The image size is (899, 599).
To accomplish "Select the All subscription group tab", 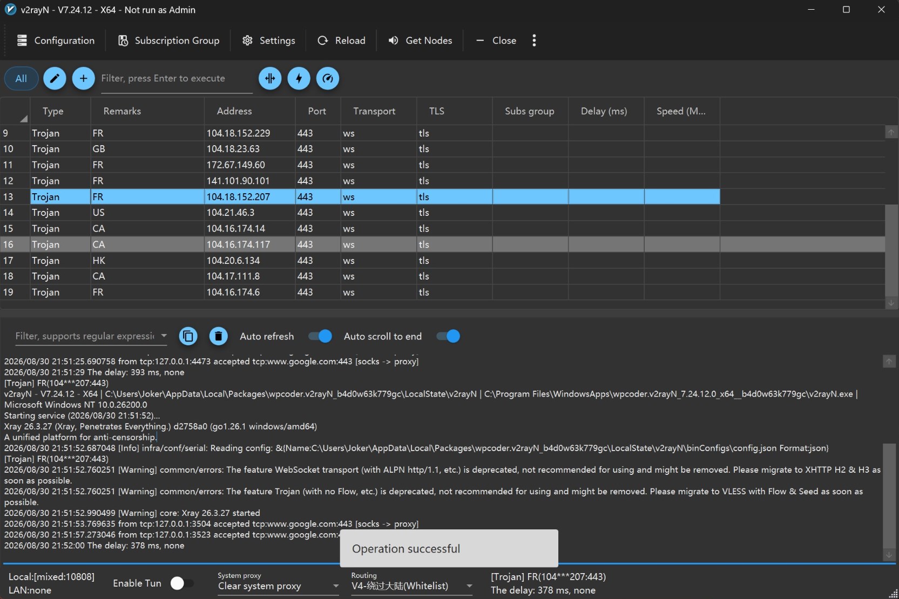I will pyautogui.click(x=21, y=78).
